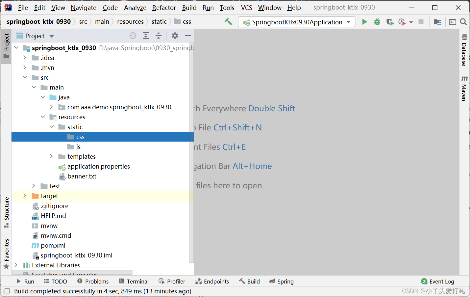The image size is (470, 297).
Task: Open the run configuration dropdown
Action: [297, 22]
